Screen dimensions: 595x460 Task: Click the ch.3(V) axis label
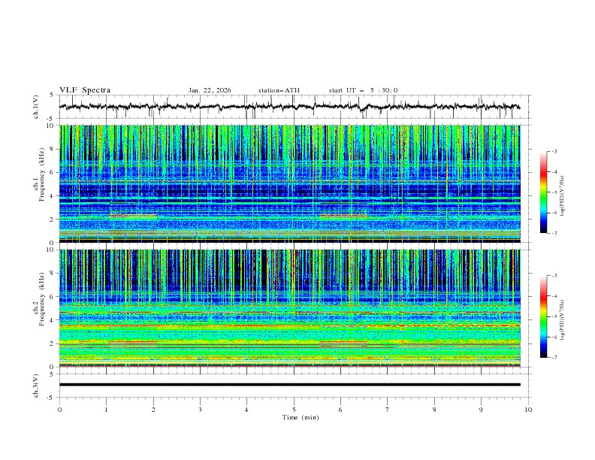click(37, 384)
